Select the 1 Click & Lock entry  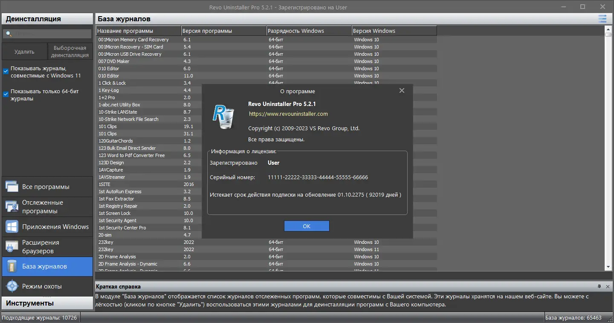click(112, 83)
